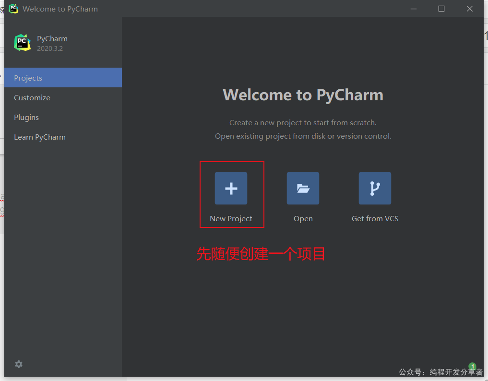Select the Projects tab
The image size is (488, 381).
point(63,78)
